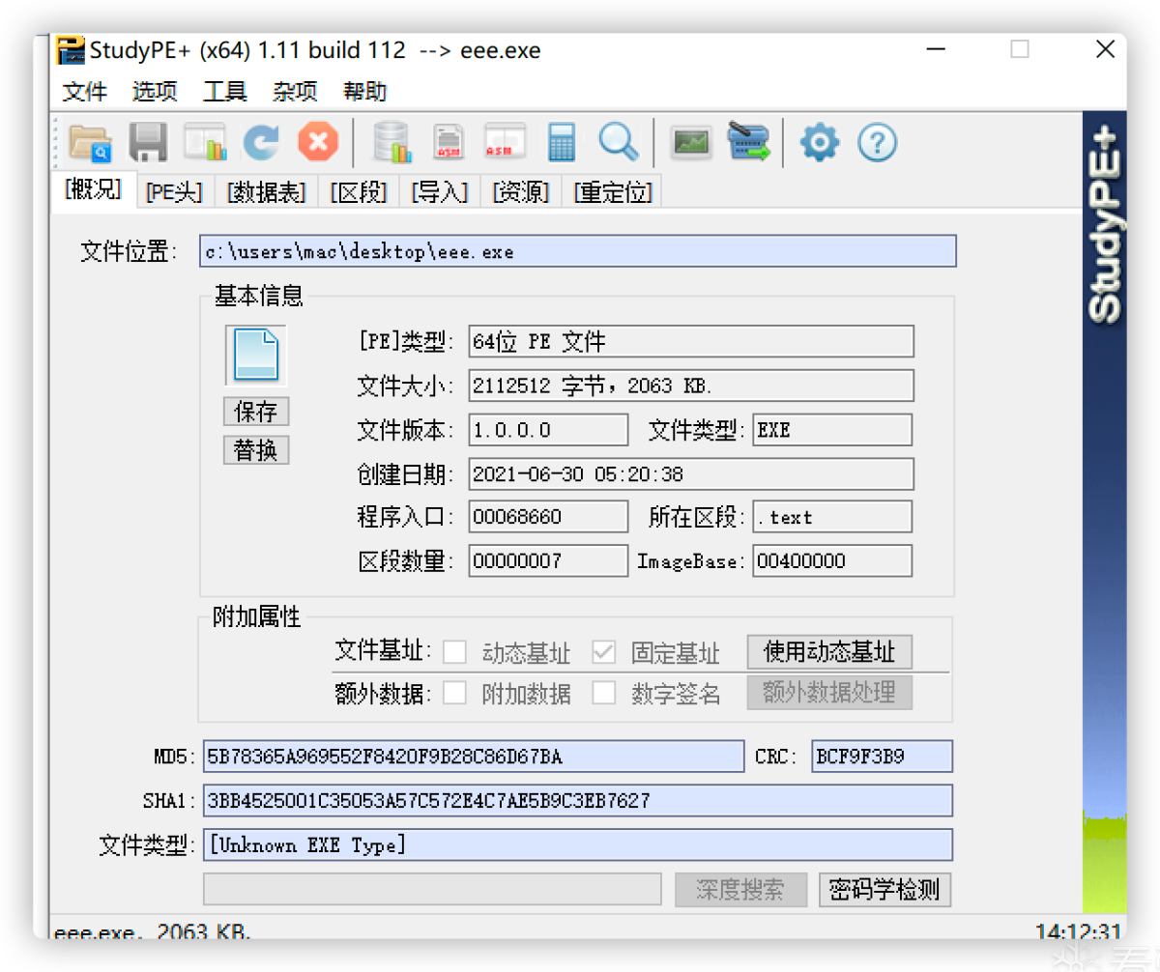Switch to the [资源] tab
This screenshot has height=972, width=1160.
click(x=520, y=192)
